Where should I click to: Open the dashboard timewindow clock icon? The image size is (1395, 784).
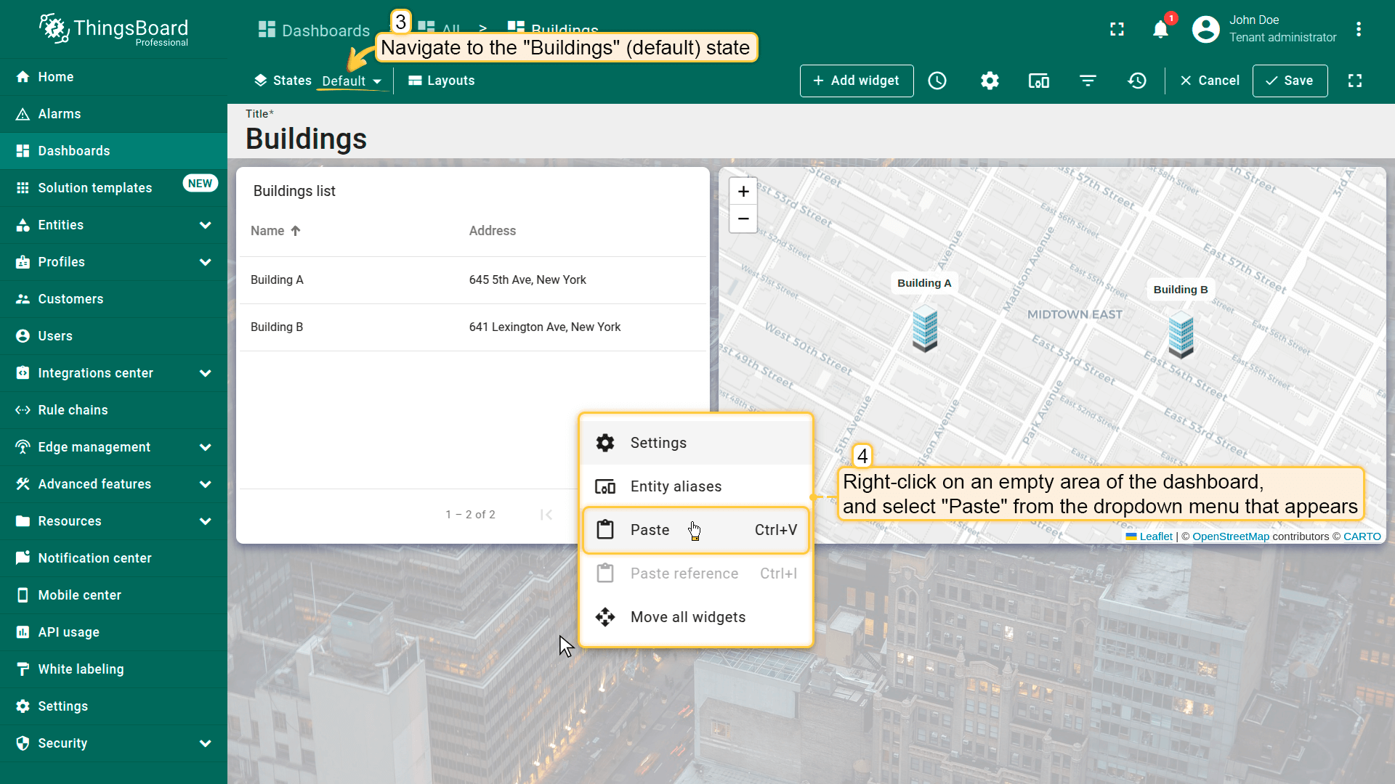(937, 81)
